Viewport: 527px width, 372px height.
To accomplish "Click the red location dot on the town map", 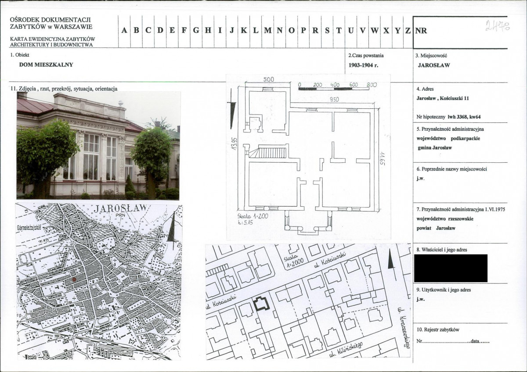I will coord(74,279).
